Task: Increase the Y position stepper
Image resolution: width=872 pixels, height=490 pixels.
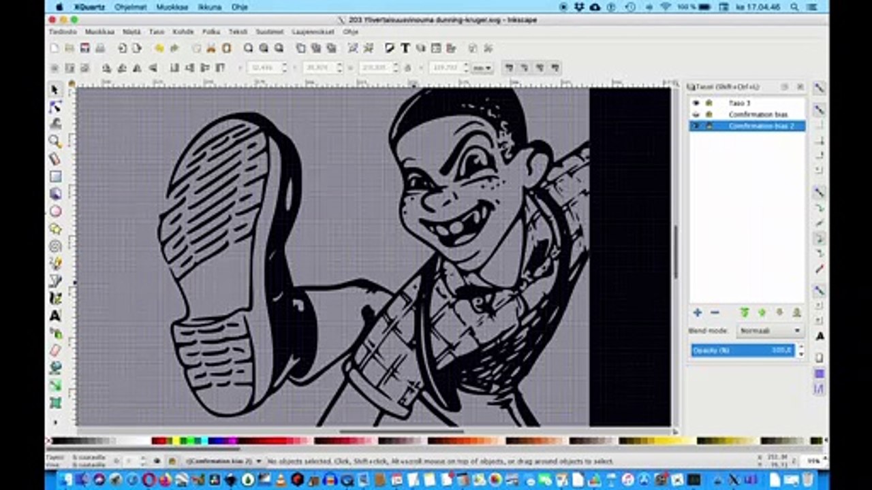Action: click(339, 65)
